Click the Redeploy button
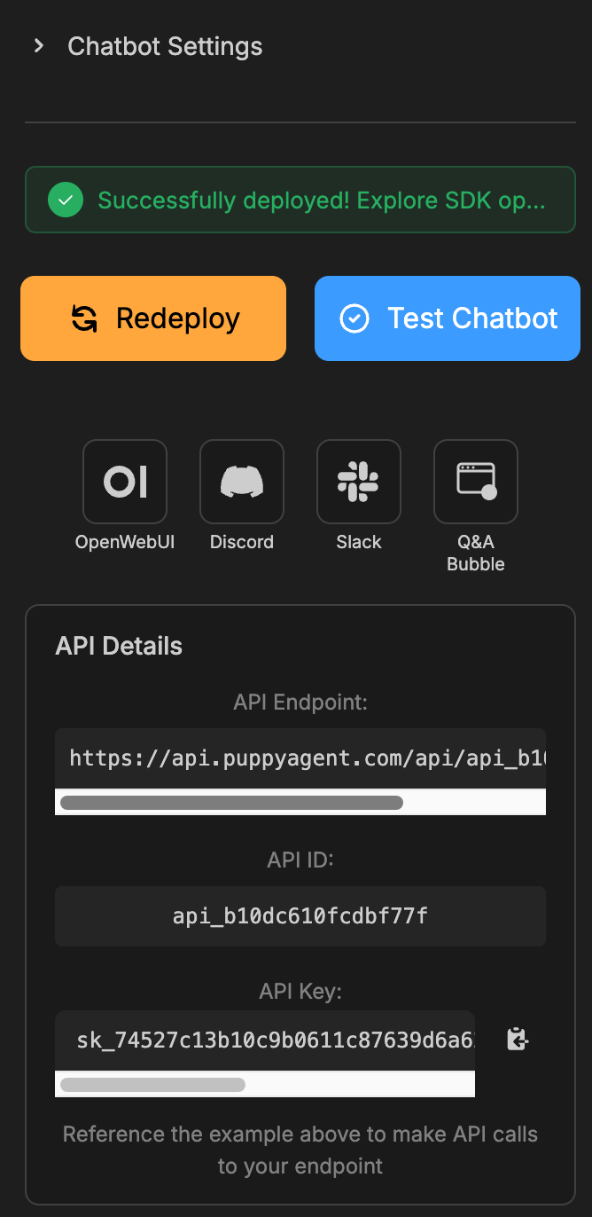The height and width of the screenshot is (1217, 592). tap(153, 318)
